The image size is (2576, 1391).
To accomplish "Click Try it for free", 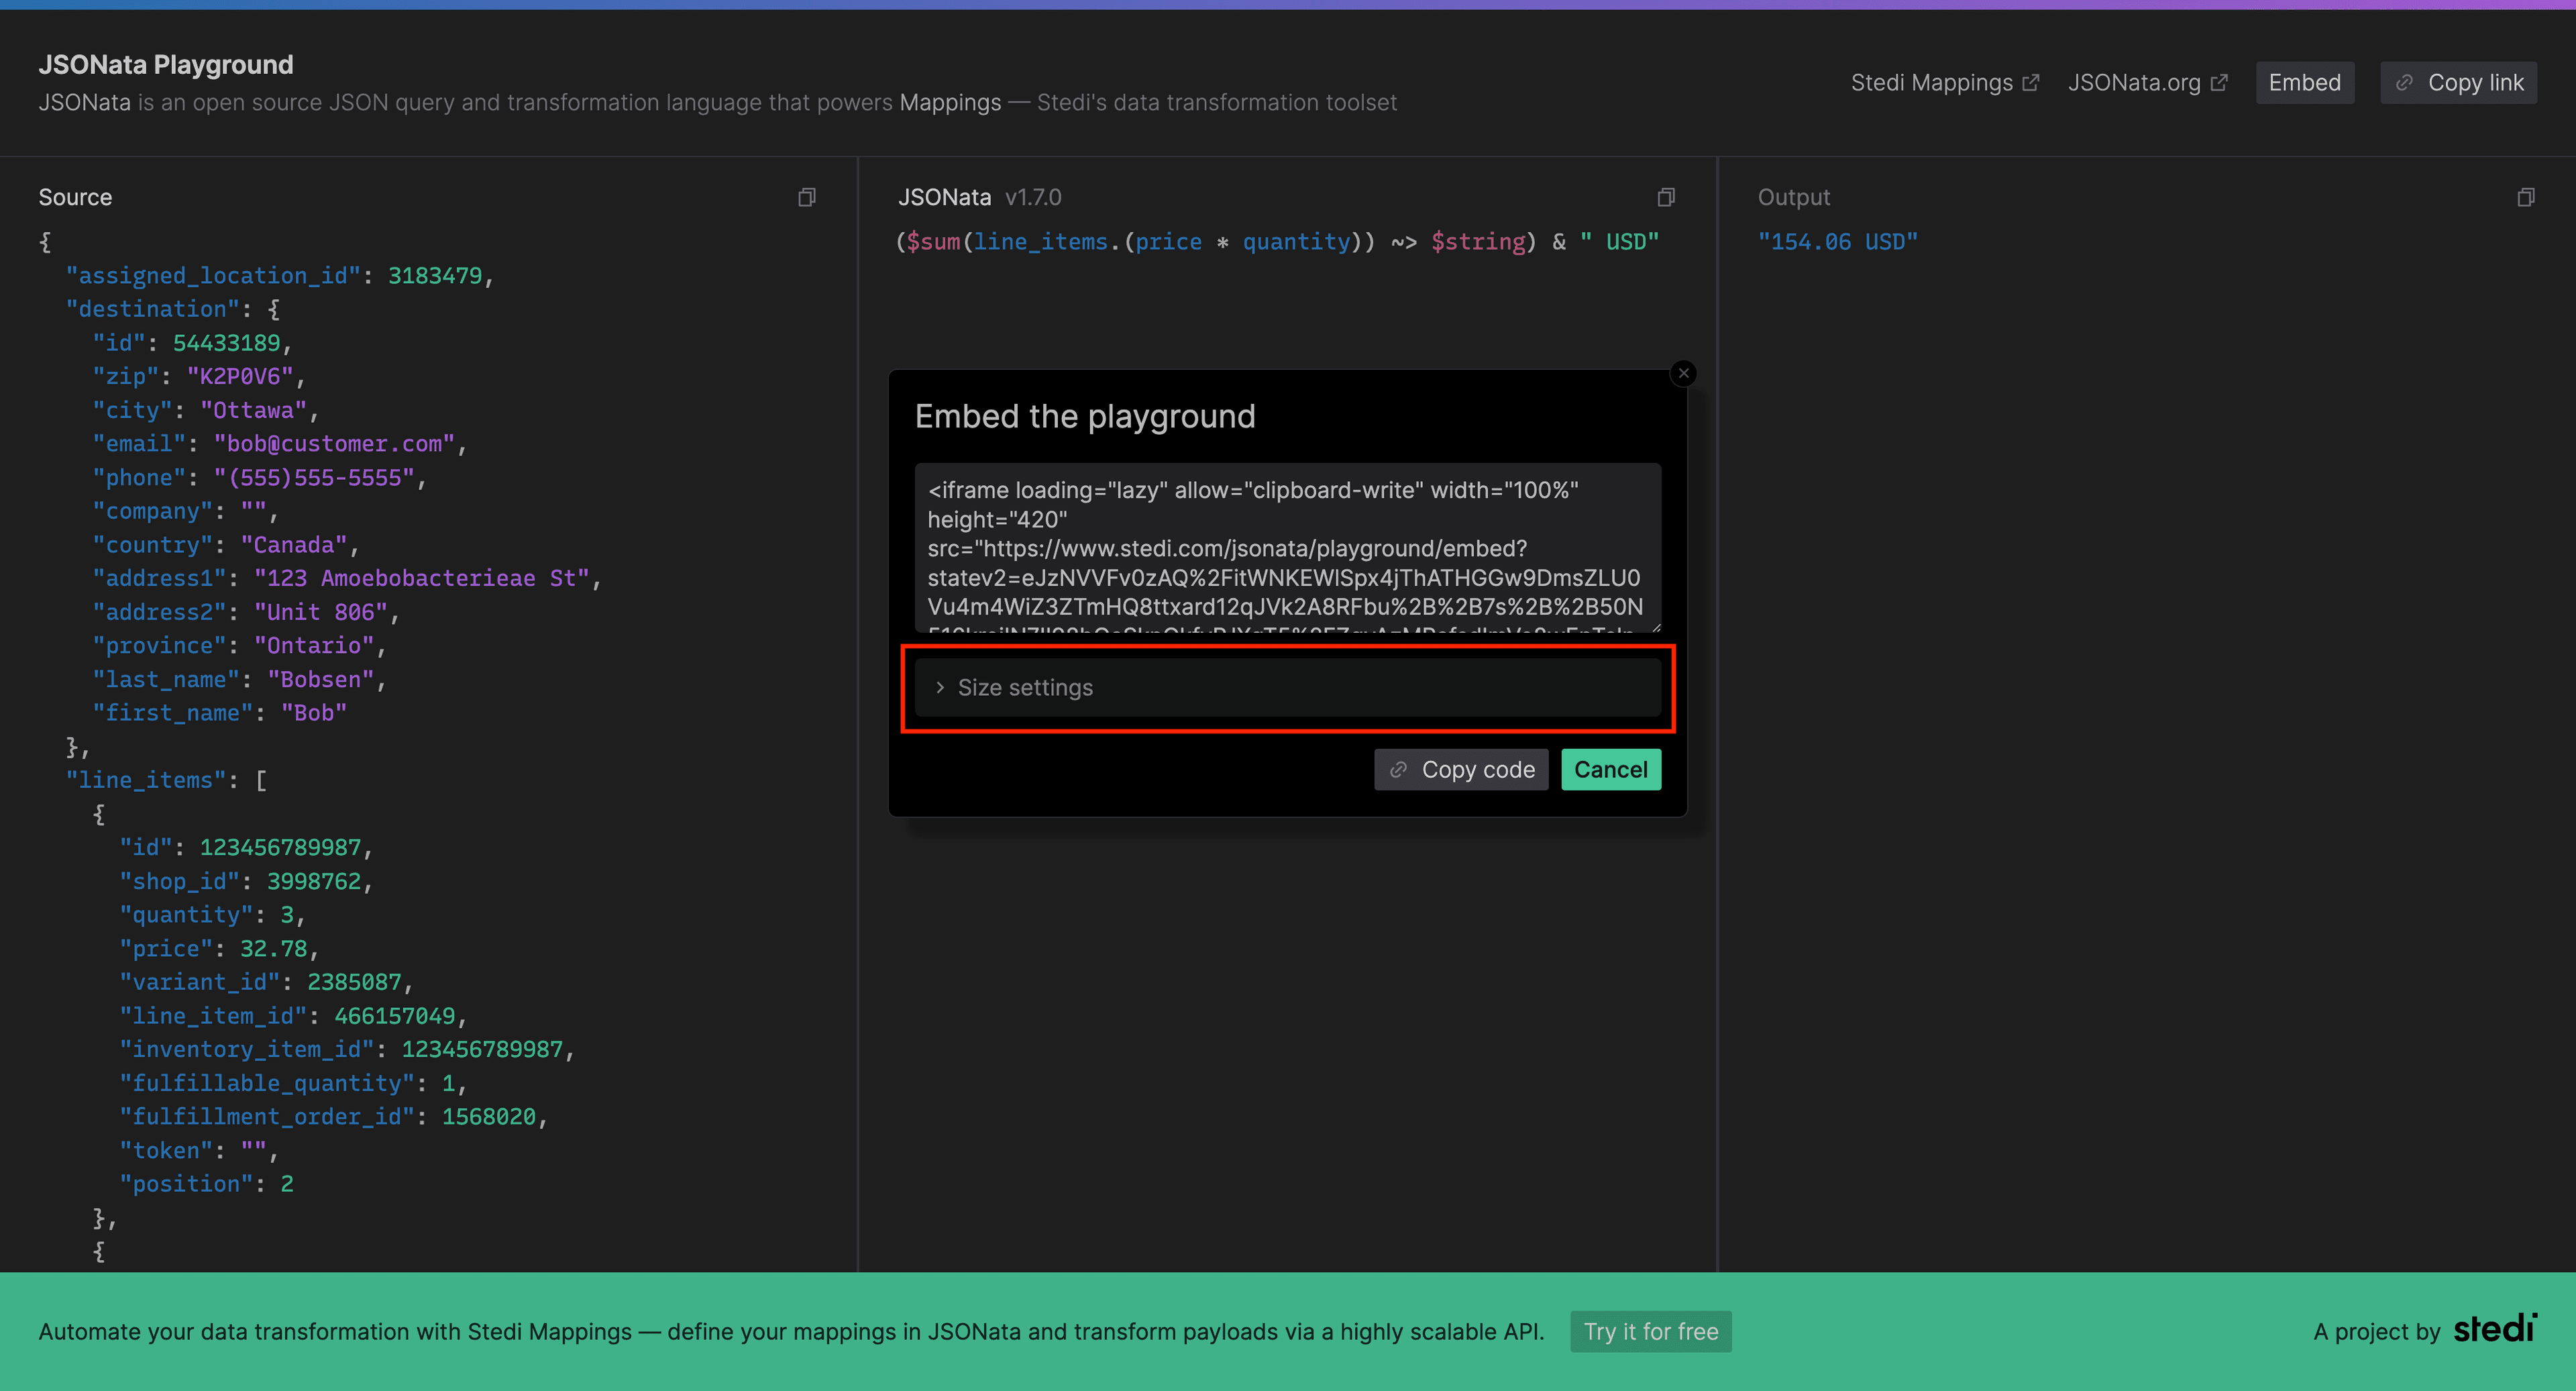I will point(1650,1331).
